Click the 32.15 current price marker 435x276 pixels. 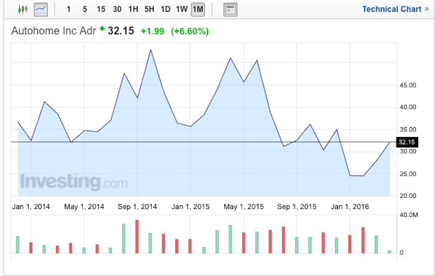406,142
